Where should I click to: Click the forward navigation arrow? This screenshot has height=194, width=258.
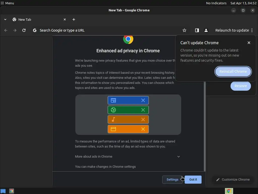point(15,30)
